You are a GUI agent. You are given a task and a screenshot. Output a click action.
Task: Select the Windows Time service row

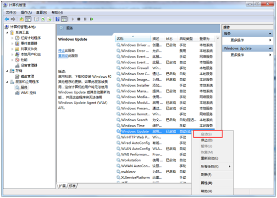pos(165,126)
